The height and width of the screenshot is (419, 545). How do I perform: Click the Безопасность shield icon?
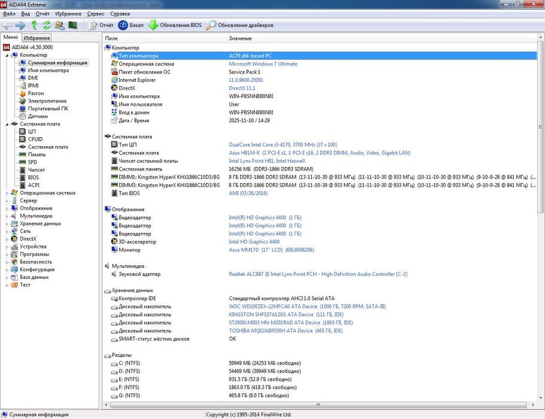click(14, 262)
